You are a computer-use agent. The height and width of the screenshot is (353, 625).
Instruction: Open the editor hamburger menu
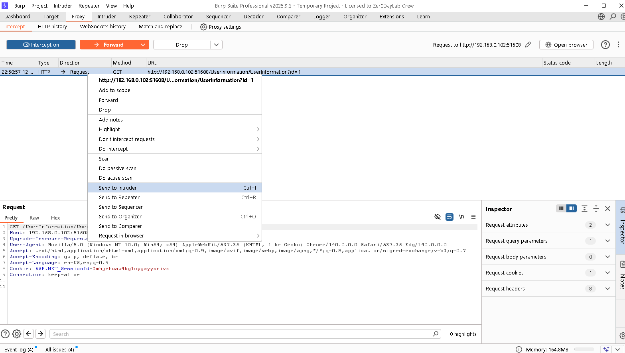[x=473, y=217]
